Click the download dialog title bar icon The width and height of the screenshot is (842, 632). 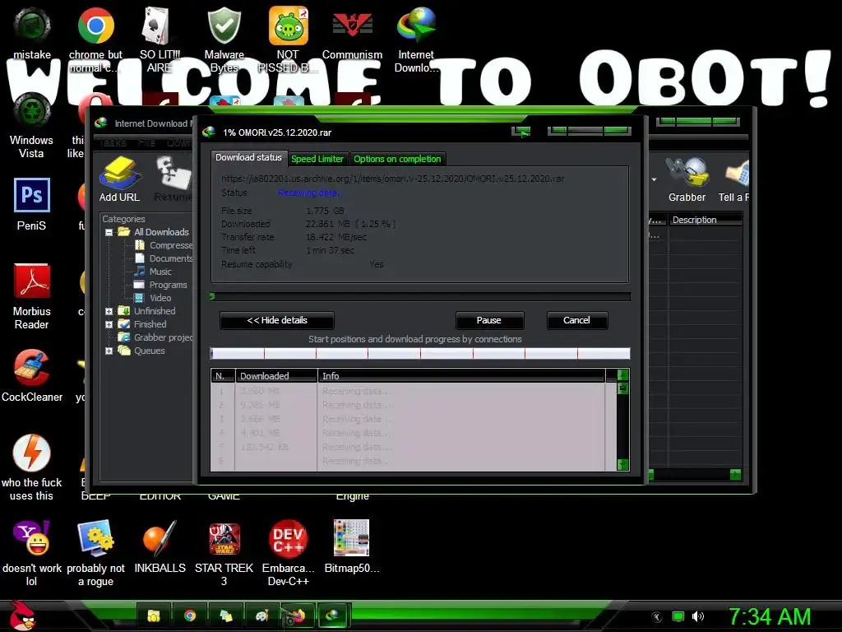click(x=209, y=132)
